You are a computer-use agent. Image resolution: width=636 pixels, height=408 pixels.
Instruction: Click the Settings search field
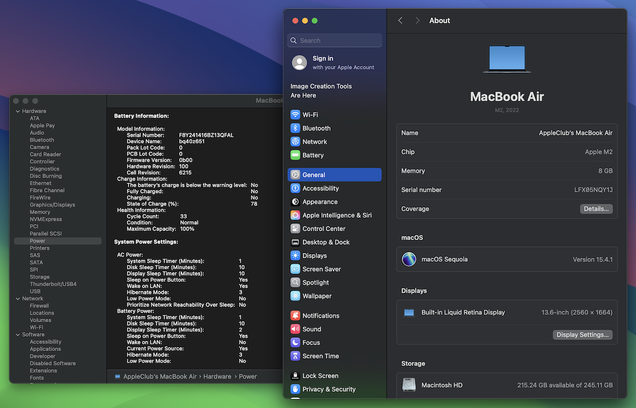pyautogui.click(x=335, y=41)
